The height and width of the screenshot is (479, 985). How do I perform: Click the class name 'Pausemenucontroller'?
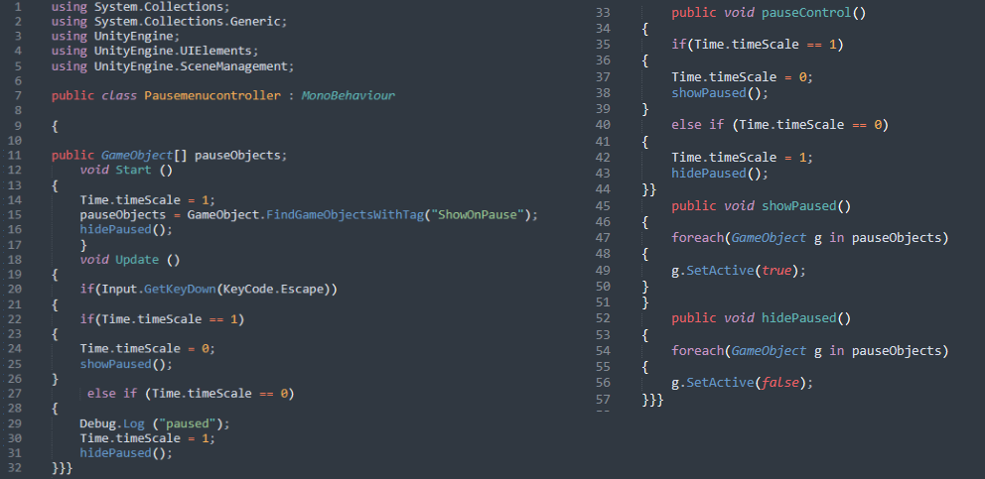(212, 96)
